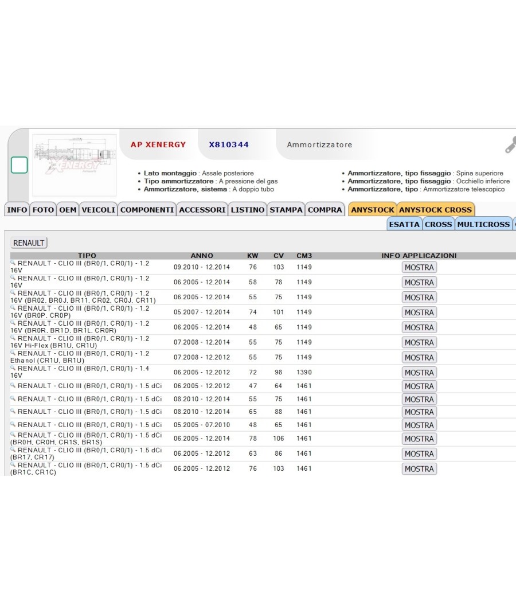Viewport: 516px width, 602px height.
Task: Click magnifier icon on 1.5 dCi (BR1C, CR1C) row
Action: 13,464
